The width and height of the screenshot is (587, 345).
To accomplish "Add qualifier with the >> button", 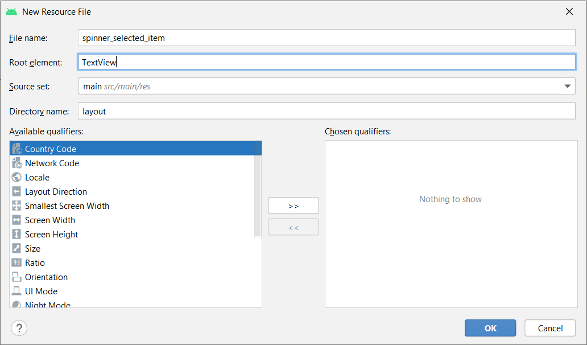I will [293, 206].
